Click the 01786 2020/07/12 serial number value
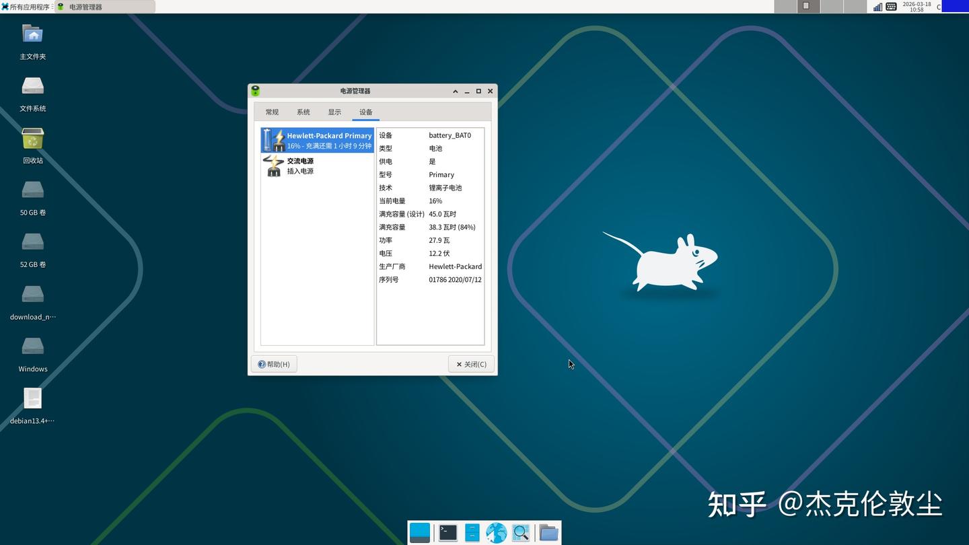Image resolution: width=969 pixels, height=545 pixels. point(455,280)
